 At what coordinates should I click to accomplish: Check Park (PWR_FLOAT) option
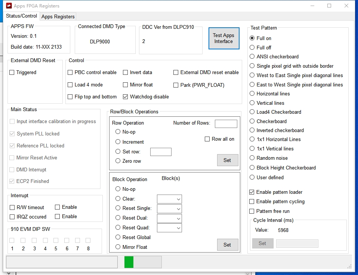(176, 85)
